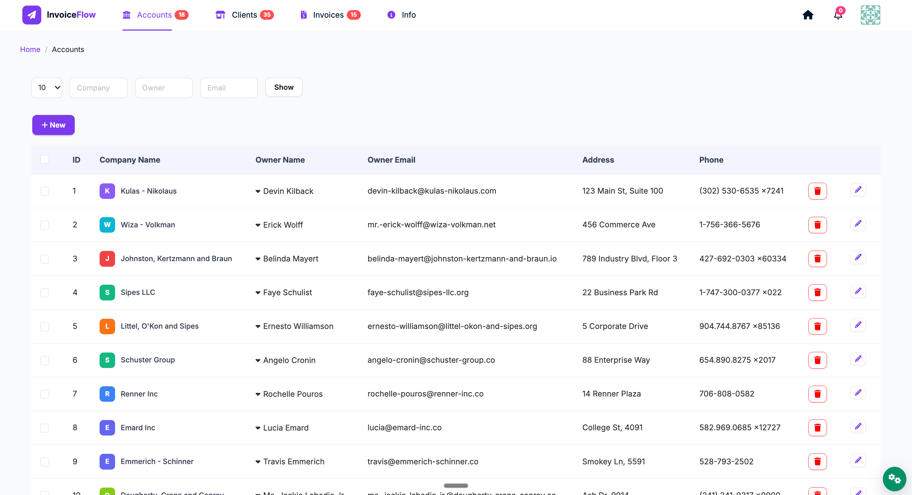Image resolution: width=912 pixels, height=495 pixels.
Task: Open the notifications bell
Action: tap(838, 15)
